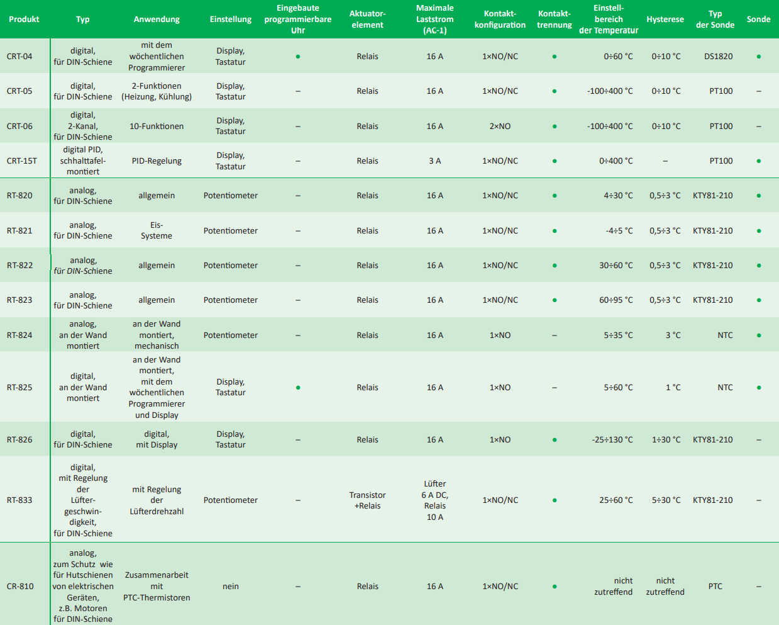Click the Einstellbereich der Temperatur header

pyautogui.click(x=609, y=20)
